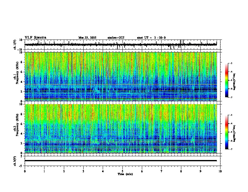Click the "5" tick on ch.3(V) axis

(22, 156)
